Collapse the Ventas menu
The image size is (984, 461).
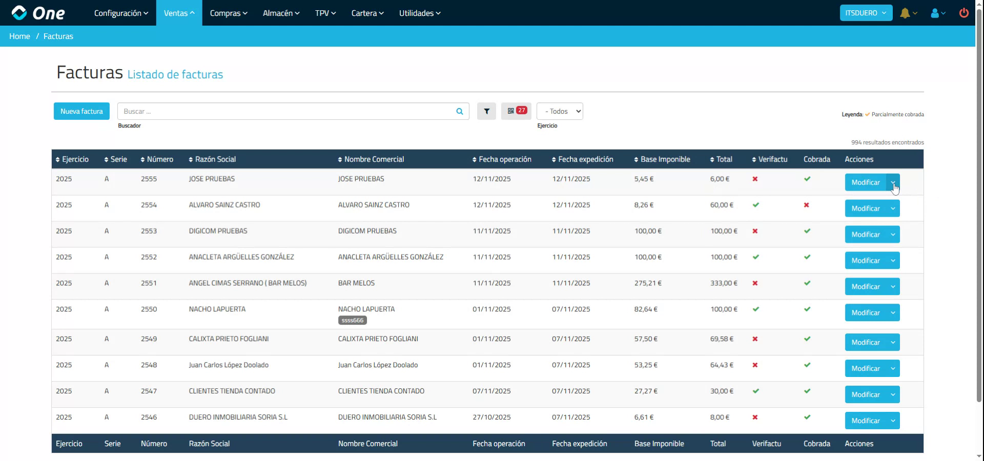178,13
